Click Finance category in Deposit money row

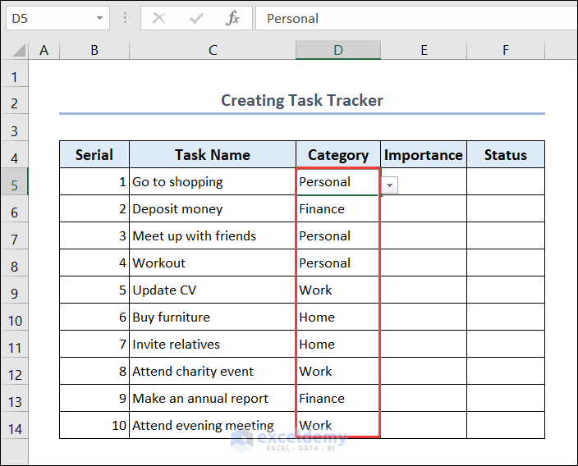[338, 208]
